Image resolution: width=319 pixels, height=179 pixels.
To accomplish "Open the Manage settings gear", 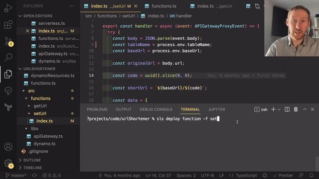I will click(x=8, y=164).
